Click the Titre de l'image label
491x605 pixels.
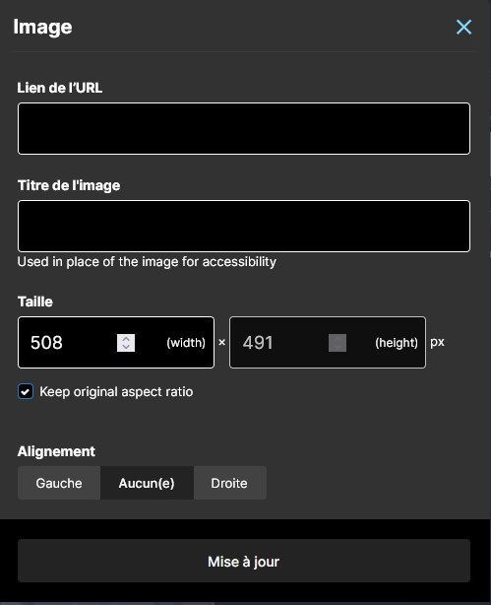tap(69, 185)
